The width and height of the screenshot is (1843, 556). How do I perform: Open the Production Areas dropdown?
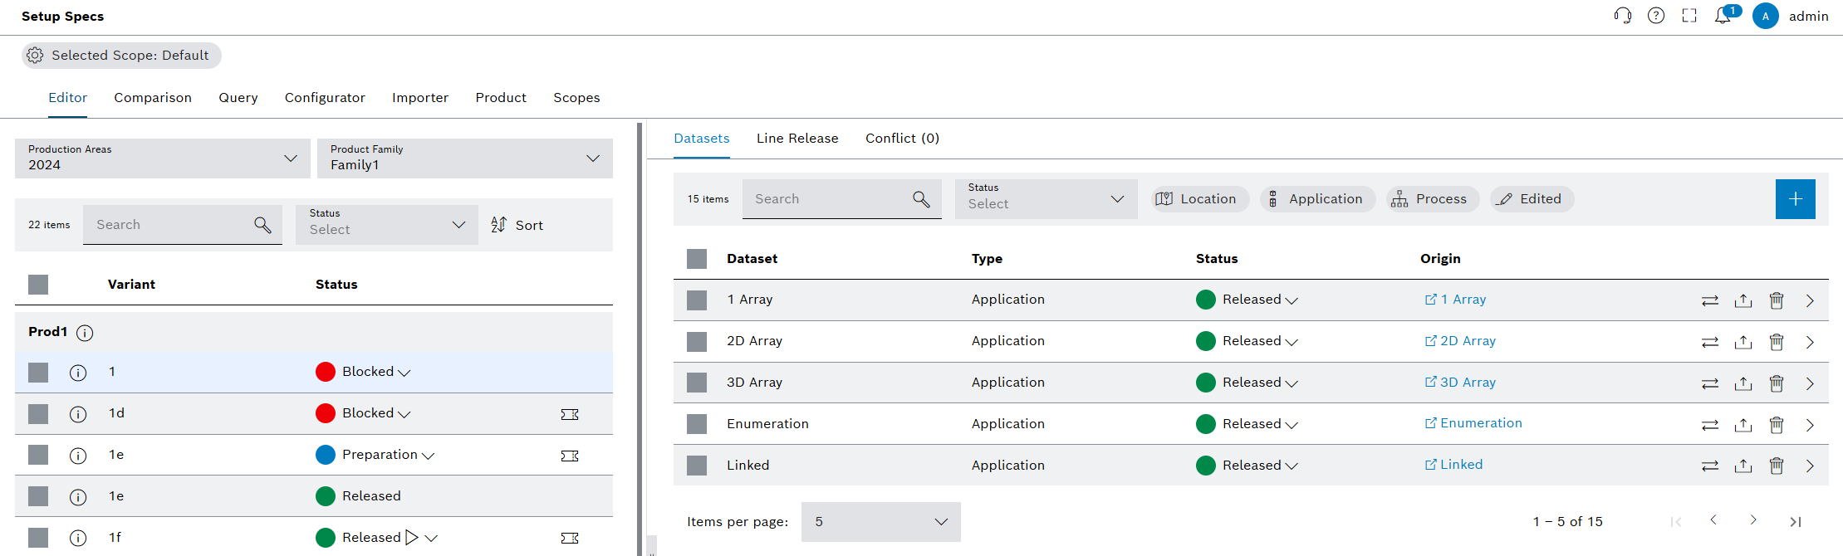coord(163,159)
